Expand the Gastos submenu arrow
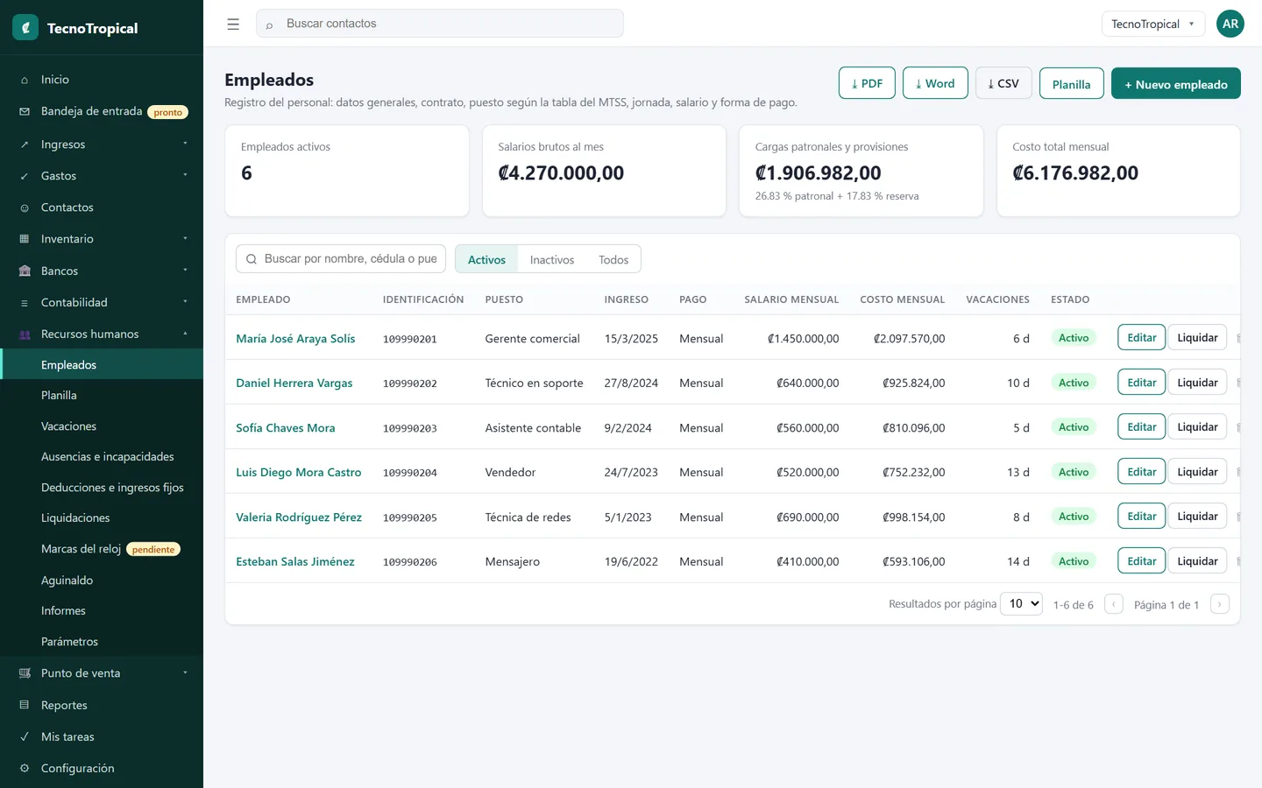The image size is (1262, 788). 185,175
